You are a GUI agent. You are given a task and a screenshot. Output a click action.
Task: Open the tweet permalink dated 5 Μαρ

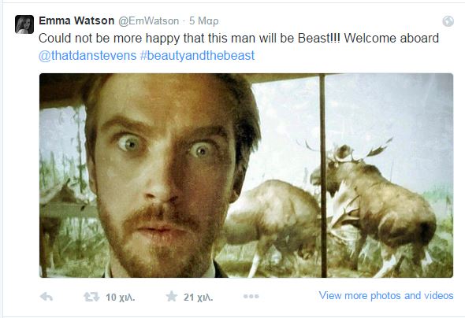point(204,21)
